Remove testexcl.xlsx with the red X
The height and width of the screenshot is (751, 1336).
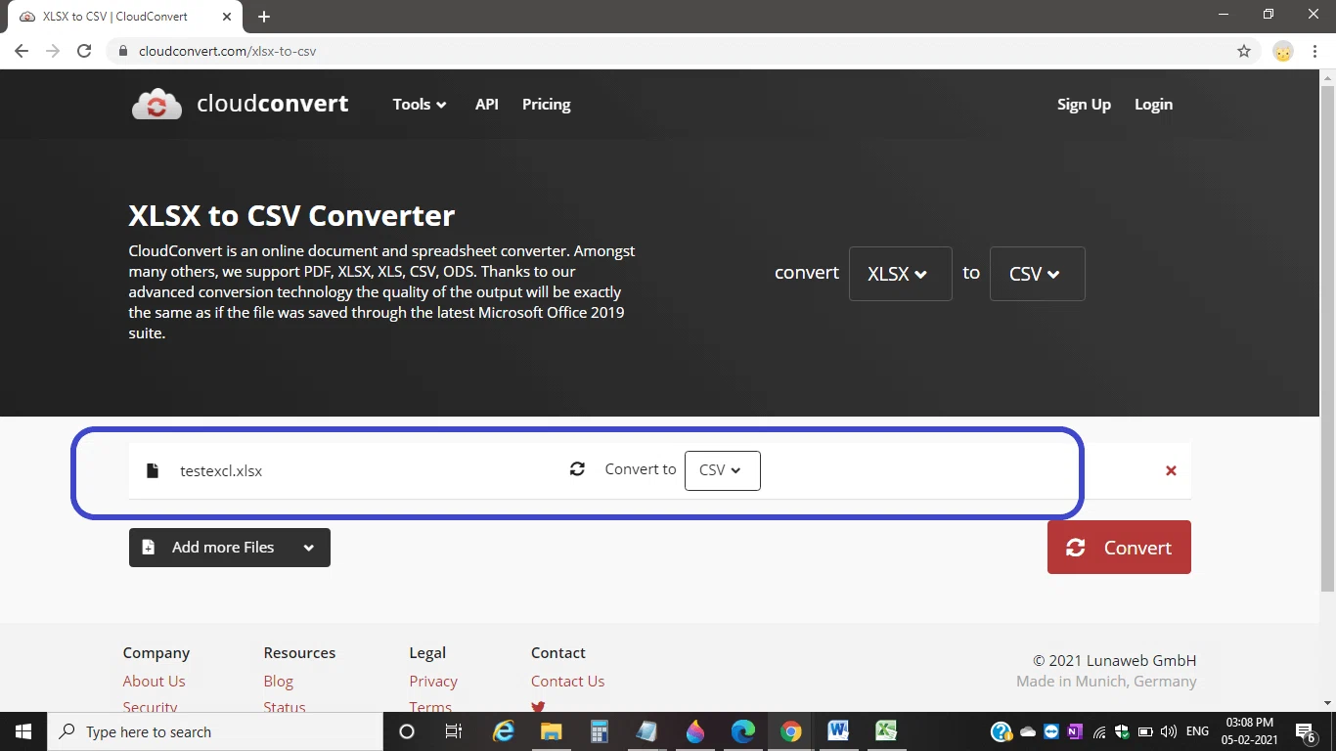1171,470
